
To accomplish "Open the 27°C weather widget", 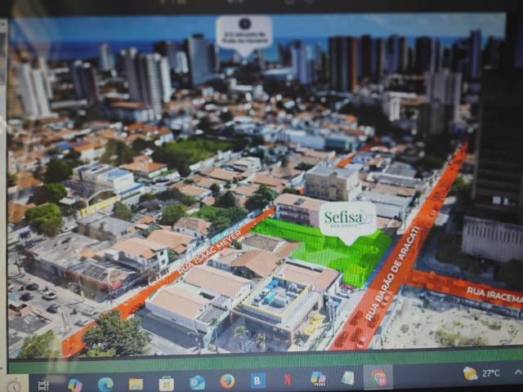I will coord(482,373).
